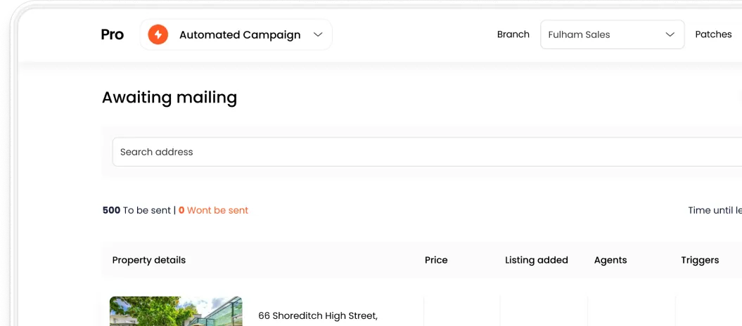Sort by the Price column header
Viewport: 742px width, 326px height.
pyautogui.click(x=436, y=260)
